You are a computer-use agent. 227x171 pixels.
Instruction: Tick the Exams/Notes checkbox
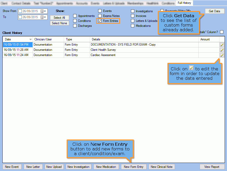tap(100, 16)
